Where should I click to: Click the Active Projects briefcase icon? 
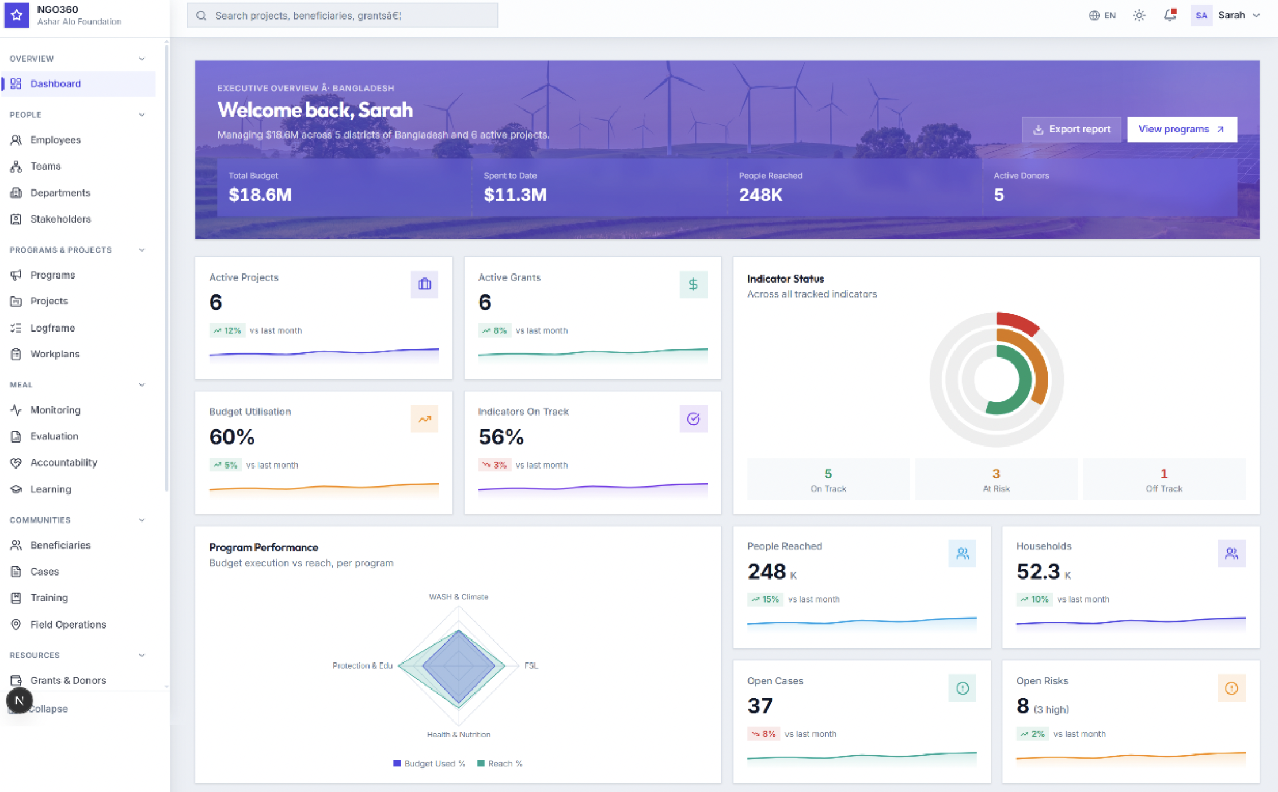click(424, 284)
